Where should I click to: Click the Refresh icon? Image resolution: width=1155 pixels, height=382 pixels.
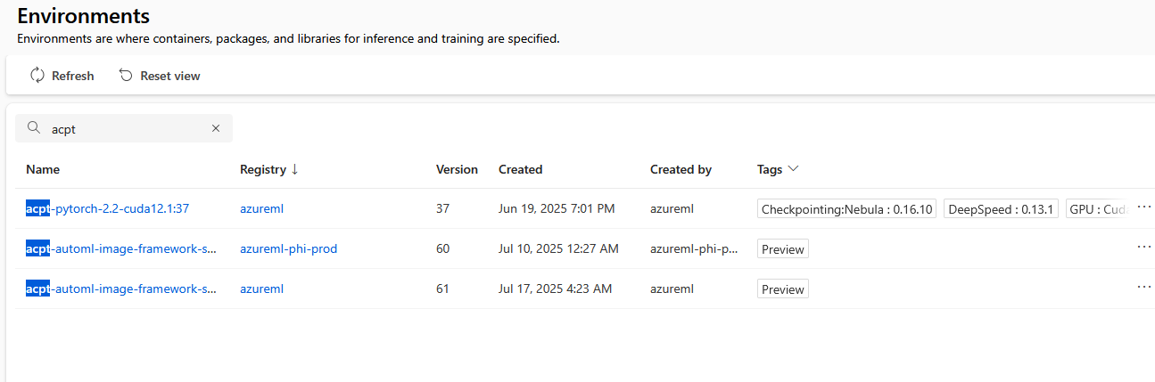pyautogui.click(x=37, y=76)
